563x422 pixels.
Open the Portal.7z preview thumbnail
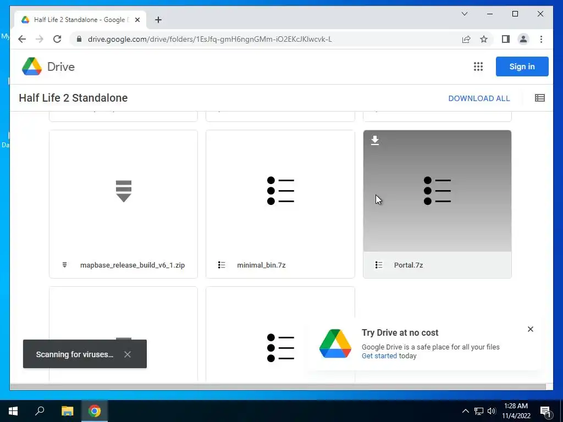(x=437, y=191)
